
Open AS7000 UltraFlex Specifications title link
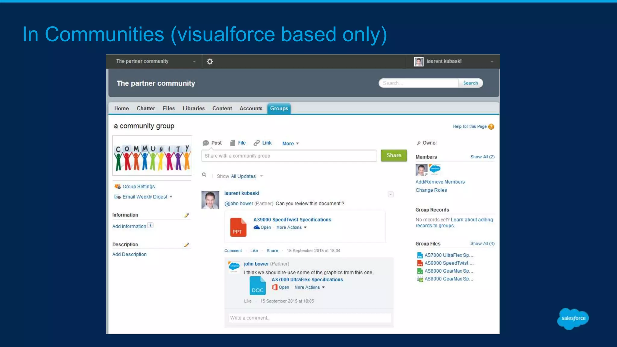pyautogui.click(x=307, y=280)
